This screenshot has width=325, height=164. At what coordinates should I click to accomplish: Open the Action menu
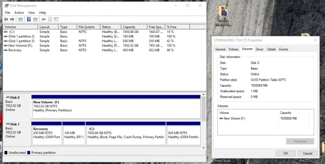point(19,12)
